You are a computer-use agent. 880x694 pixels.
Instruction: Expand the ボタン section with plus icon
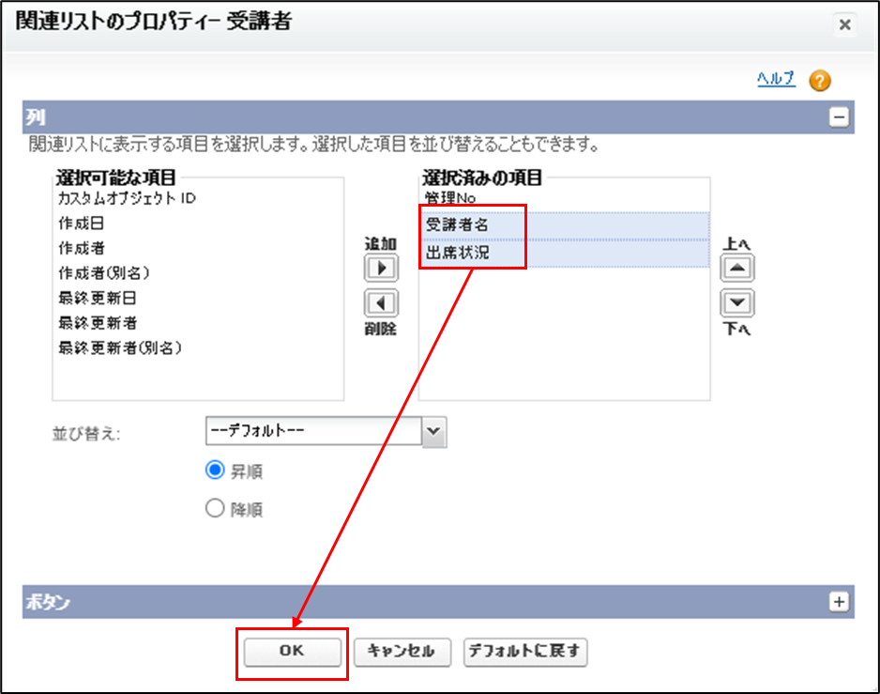coord(839,602)
